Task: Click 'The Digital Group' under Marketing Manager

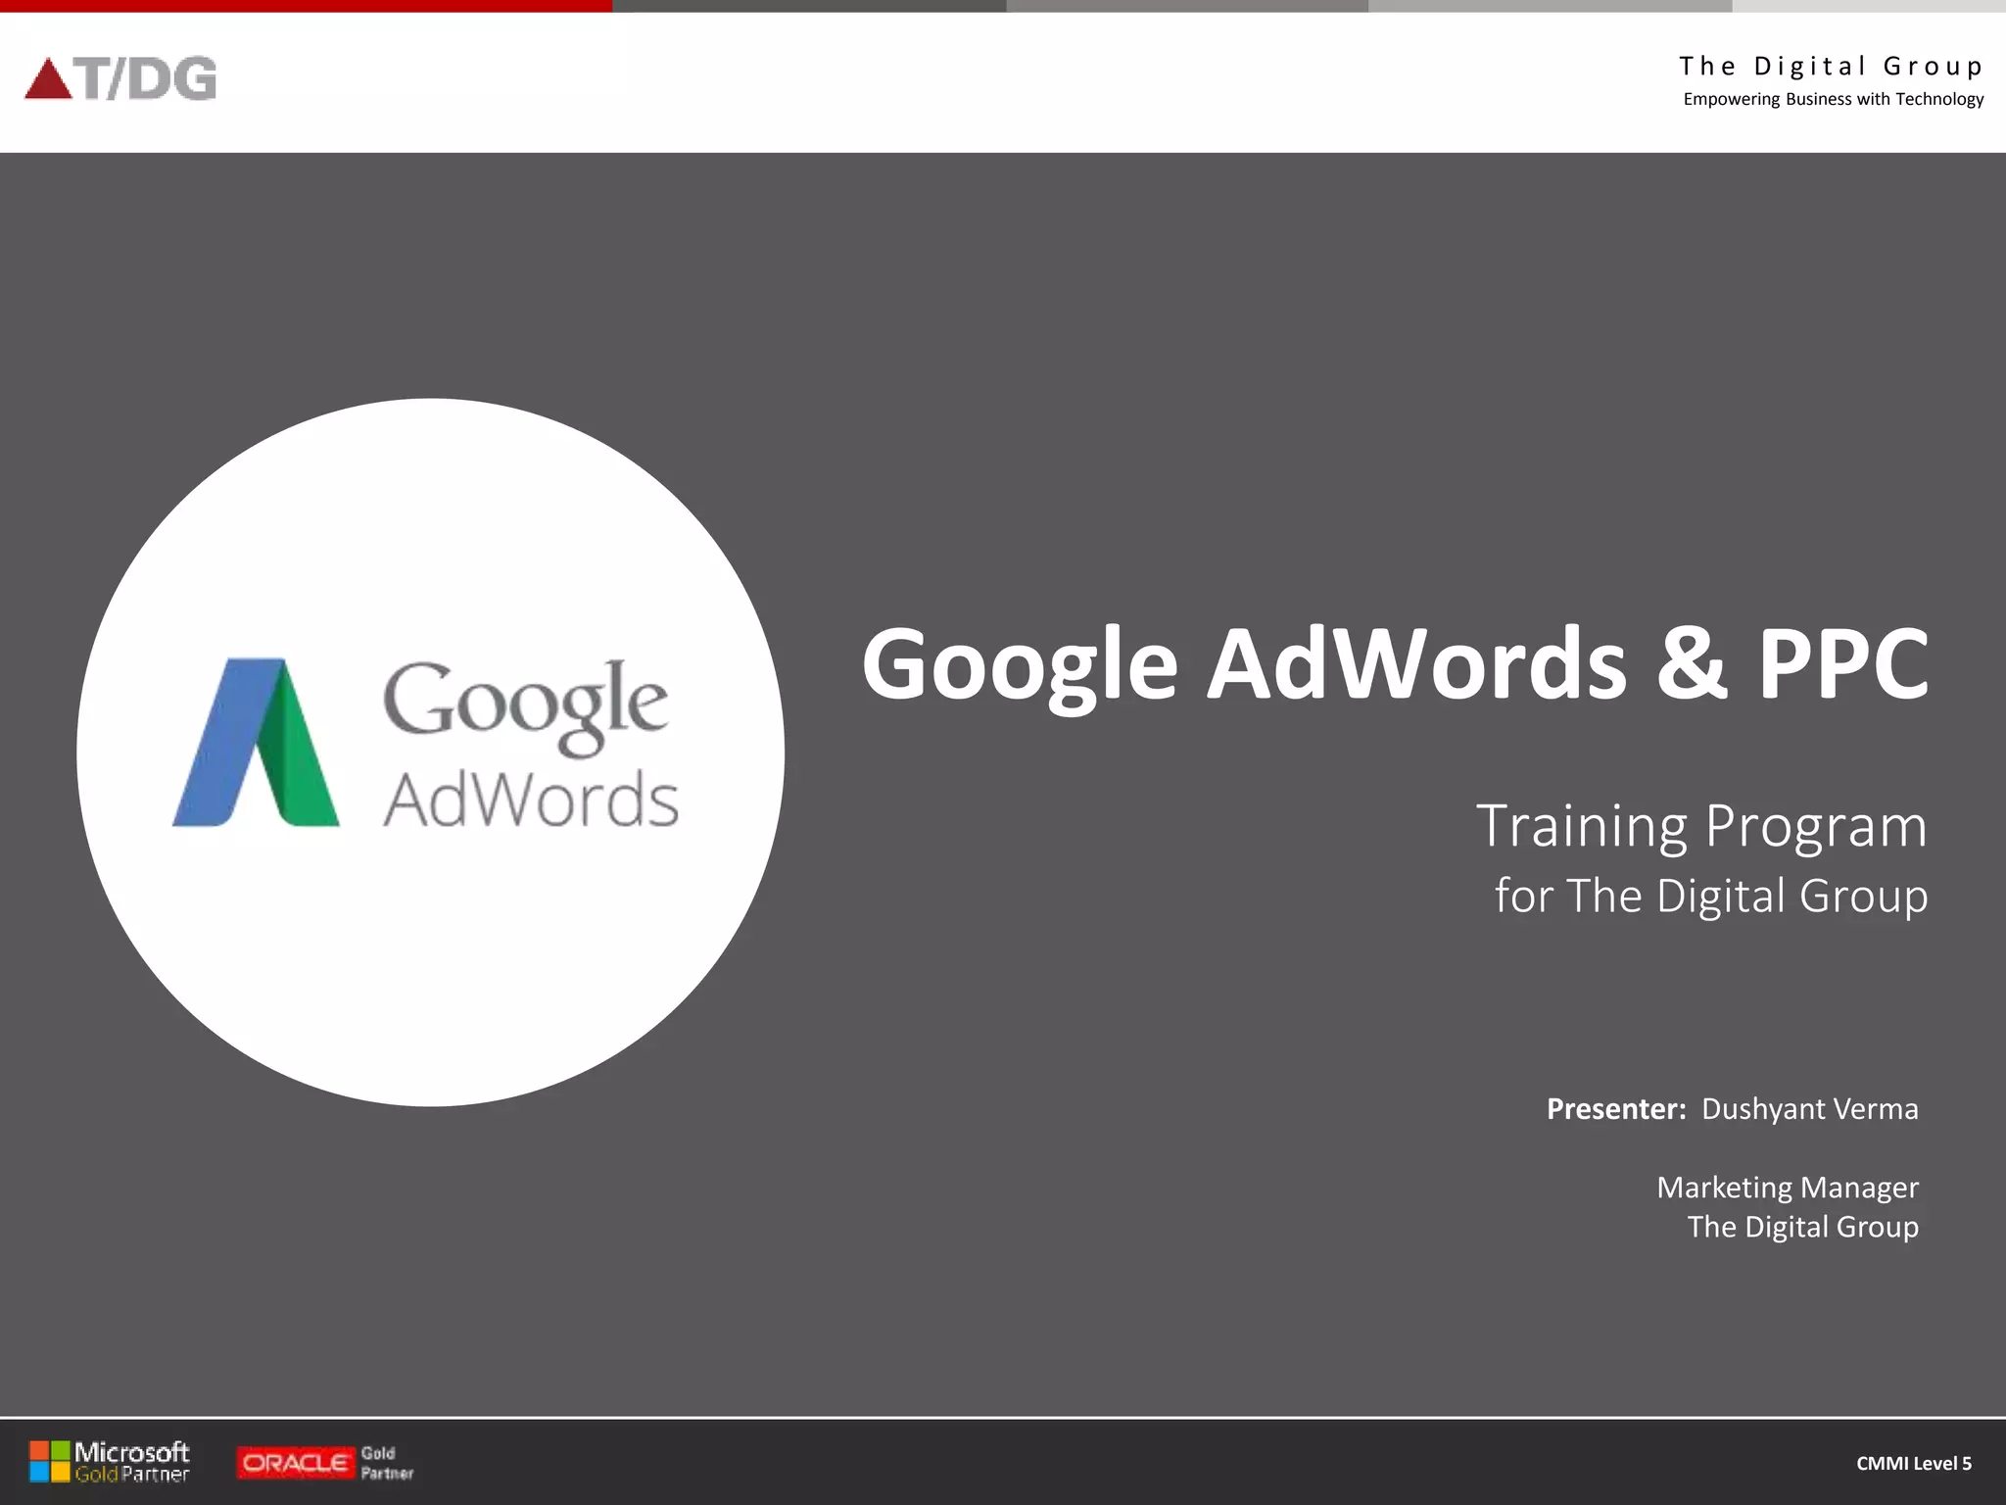Action: 1802,1227
